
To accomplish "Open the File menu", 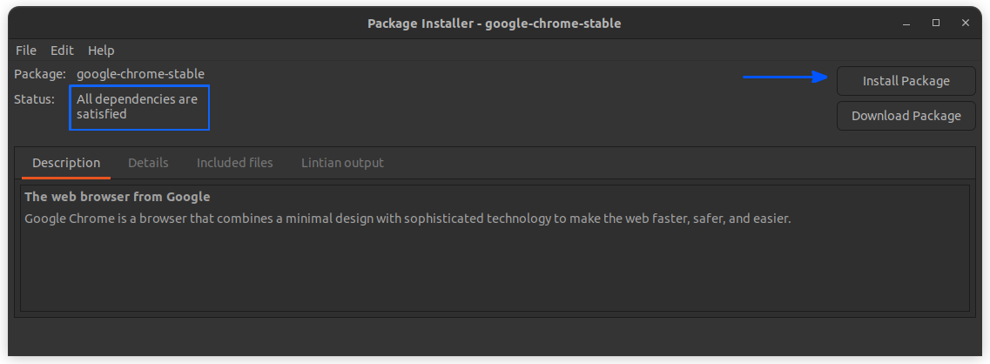I will [x=26, y=51].
